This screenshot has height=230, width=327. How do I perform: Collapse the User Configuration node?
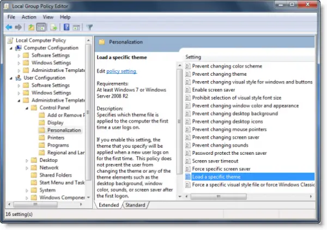pos(11,78)
